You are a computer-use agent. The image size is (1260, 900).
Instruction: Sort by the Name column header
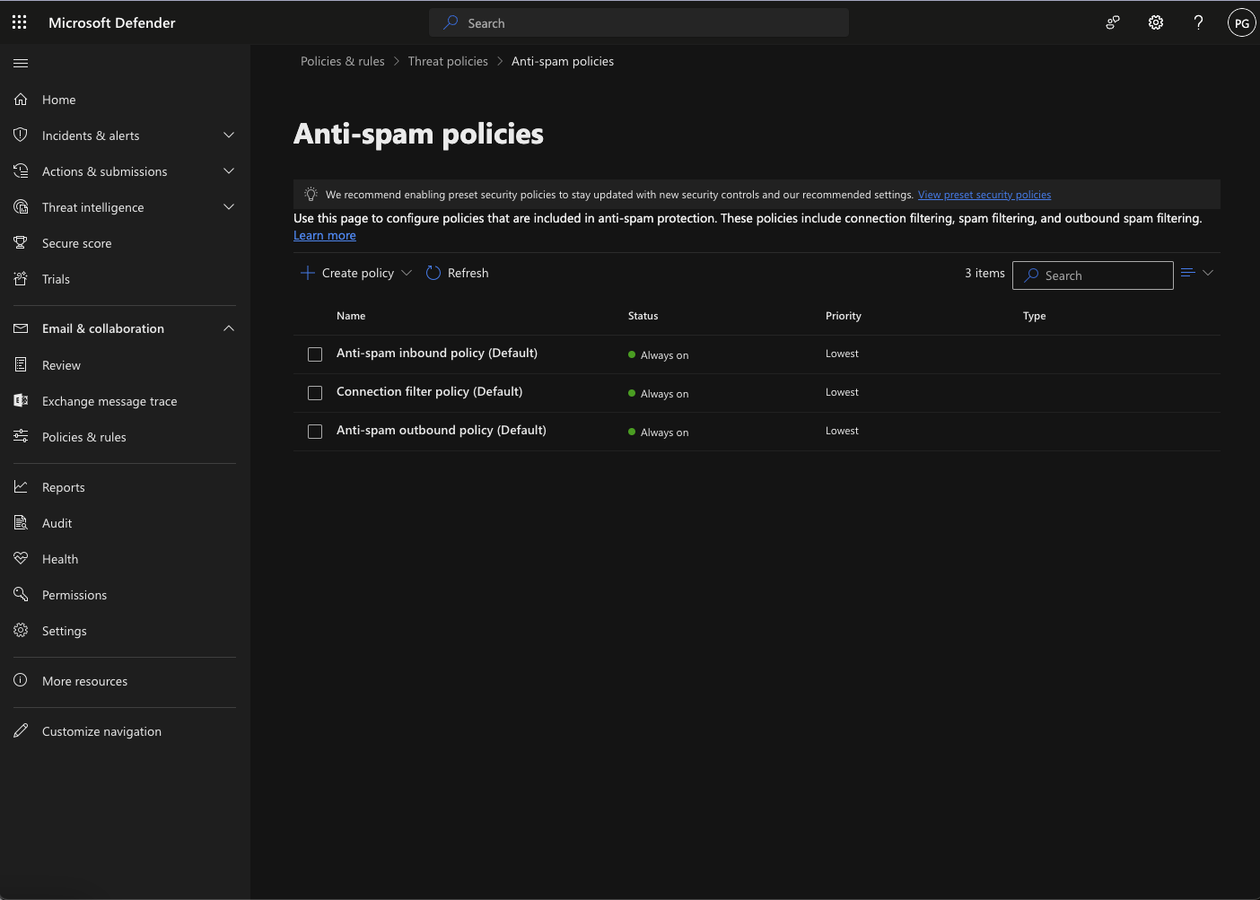tap(351, 316)
